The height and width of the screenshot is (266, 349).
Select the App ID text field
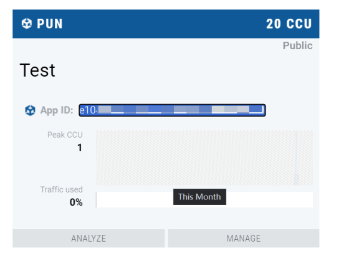pos(172,110)
